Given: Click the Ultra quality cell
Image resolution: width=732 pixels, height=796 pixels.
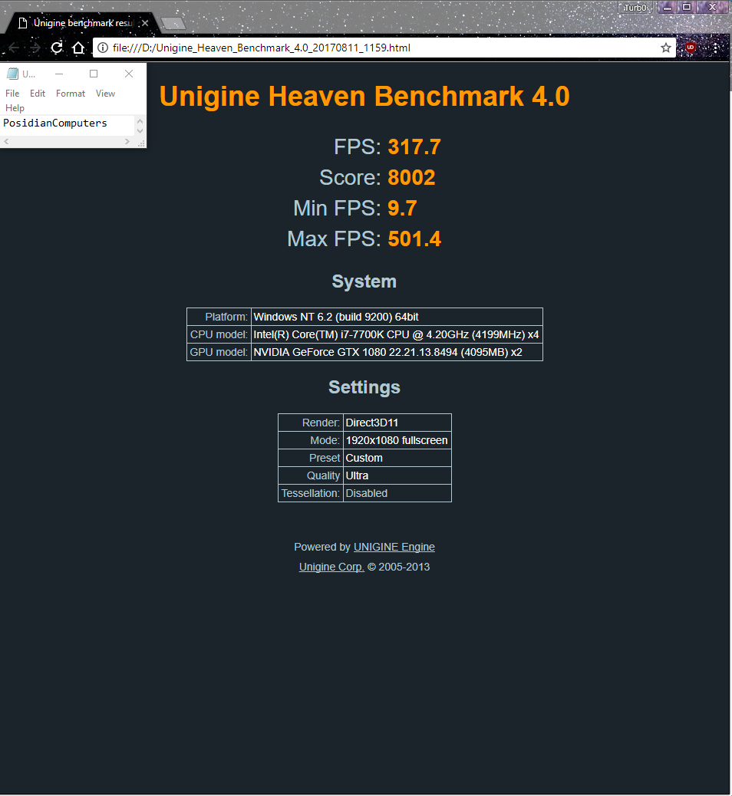Looking at the screenshot, I should tap(397, 475).
